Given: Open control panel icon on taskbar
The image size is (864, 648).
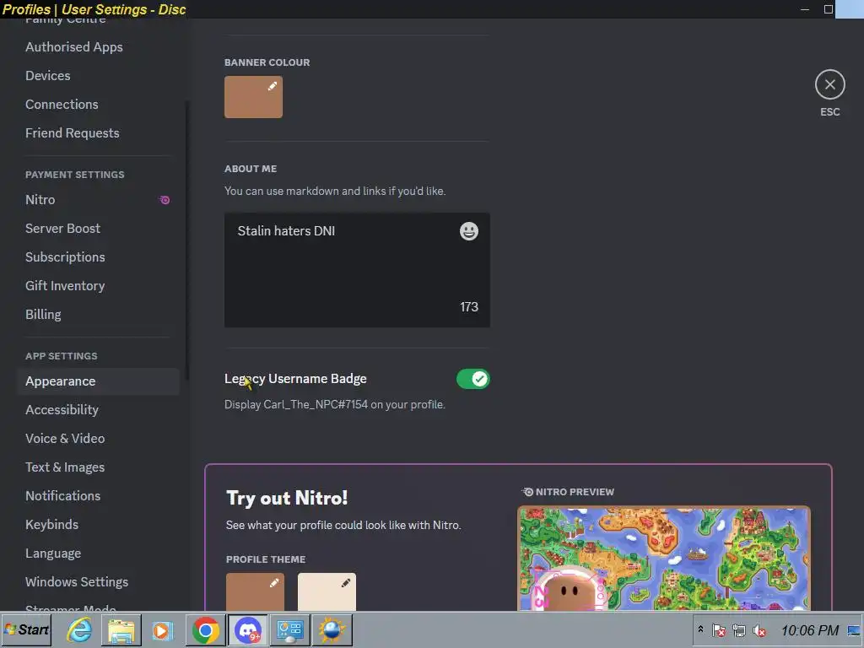Looking at the screenshot, I should 289,629.
